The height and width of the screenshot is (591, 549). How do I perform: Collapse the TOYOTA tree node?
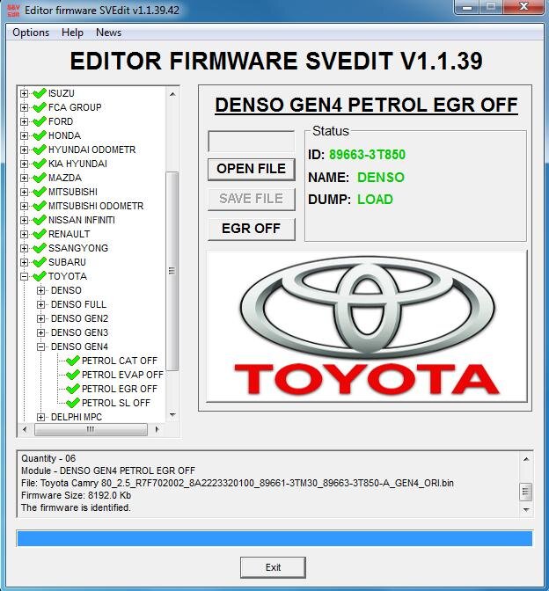click(x=24, y=277)
